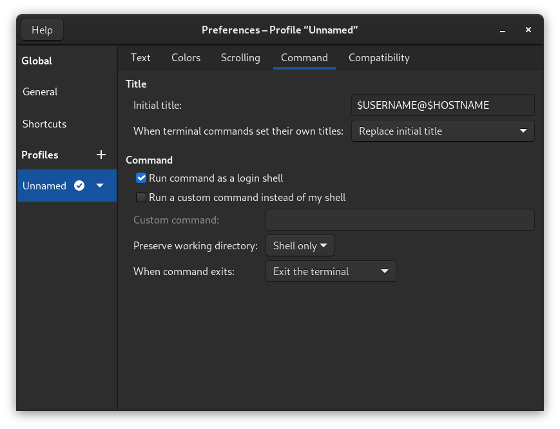Open the Replace initial title dropdown

(x=443, y=131)
